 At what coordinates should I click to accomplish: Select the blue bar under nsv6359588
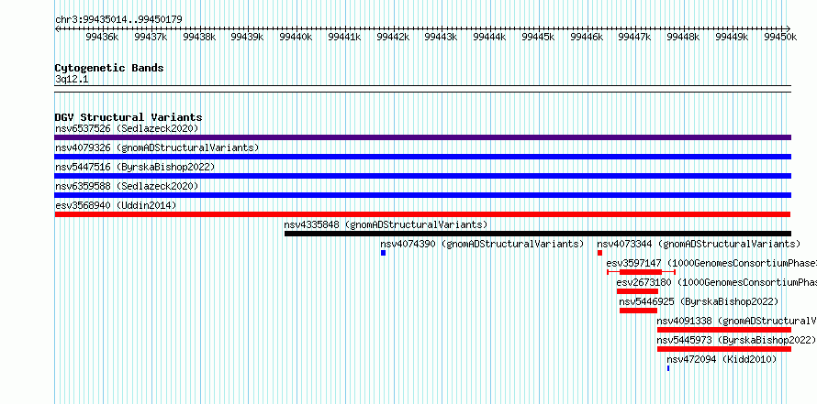tap(422, 195)
